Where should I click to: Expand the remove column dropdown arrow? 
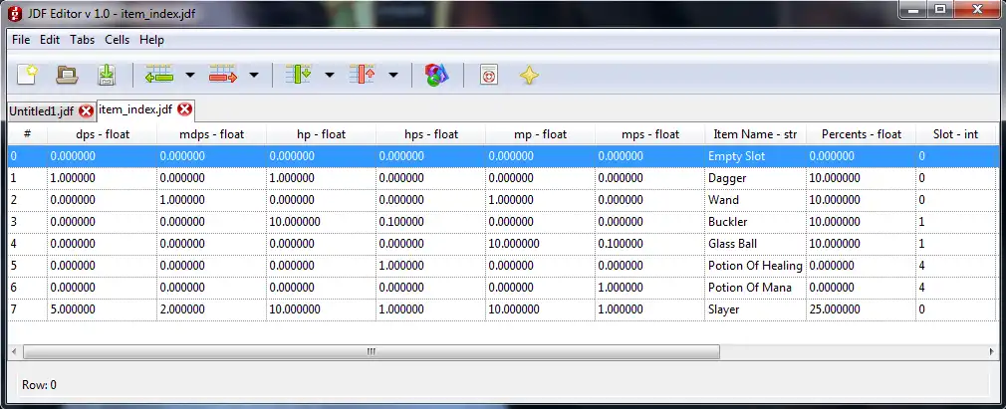[392, 75]
